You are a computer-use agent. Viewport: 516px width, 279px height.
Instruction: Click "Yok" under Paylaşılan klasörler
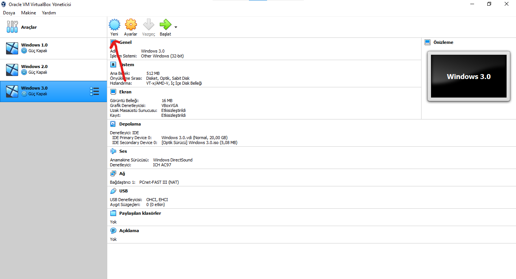tap(113, 222)
